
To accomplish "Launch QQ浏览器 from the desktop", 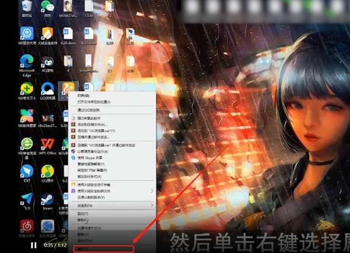I will [x=47, y=91].
